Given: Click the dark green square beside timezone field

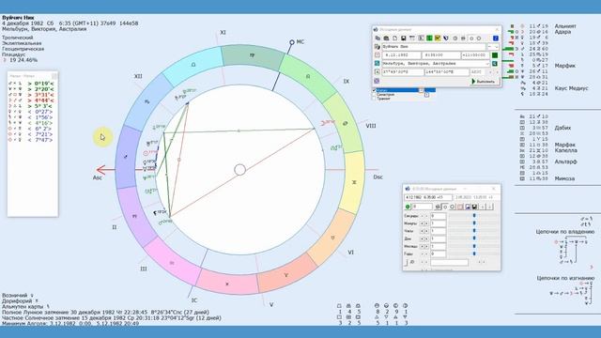Looking at the screenshot, I should 495,55.
